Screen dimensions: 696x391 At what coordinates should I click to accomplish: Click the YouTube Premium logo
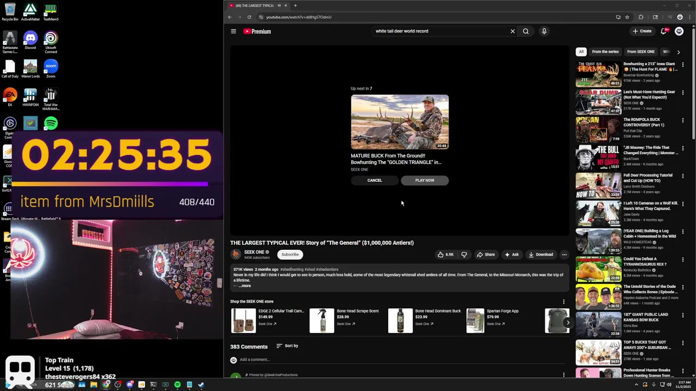[257, 31]
